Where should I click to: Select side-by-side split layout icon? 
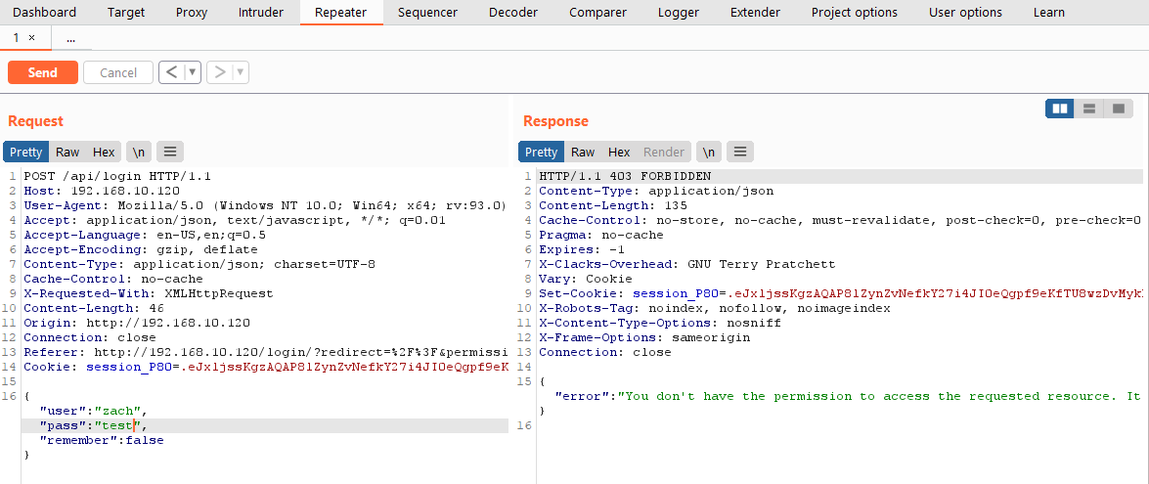1059,109
